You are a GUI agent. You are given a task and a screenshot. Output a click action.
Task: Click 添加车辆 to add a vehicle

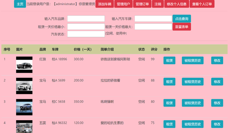[105, 4]
